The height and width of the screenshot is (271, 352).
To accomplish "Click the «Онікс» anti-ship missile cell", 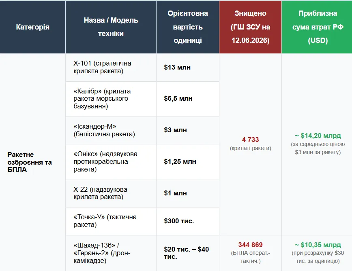I will [x=111, y=162].
